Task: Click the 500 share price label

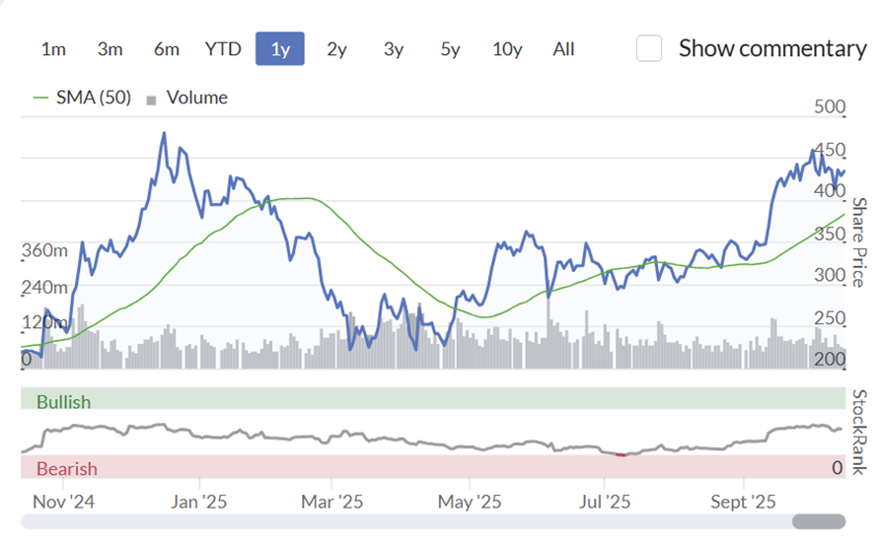Action: [830, 106]
